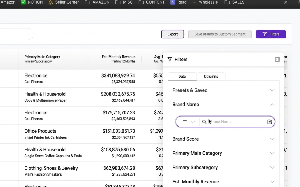
Task: Select the Office Products category cell
Action: (x=40, y=131)
